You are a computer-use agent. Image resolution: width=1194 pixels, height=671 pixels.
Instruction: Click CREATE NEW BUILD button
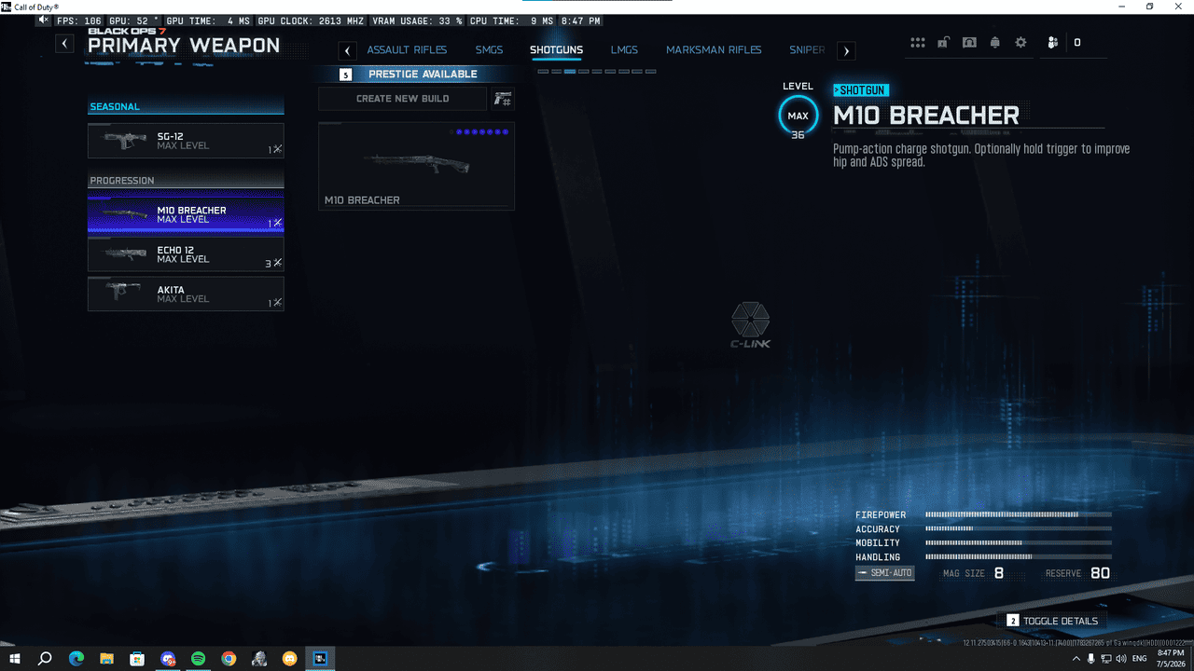tap(402, 99)
